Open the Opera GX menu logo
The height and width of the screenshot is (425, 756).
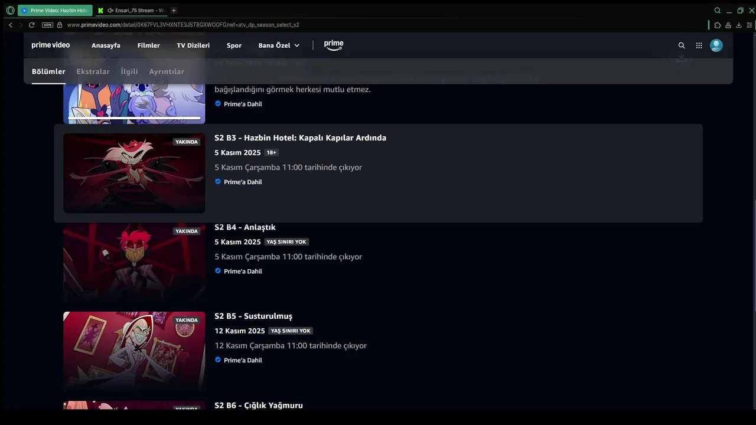[x=10, y=10]
